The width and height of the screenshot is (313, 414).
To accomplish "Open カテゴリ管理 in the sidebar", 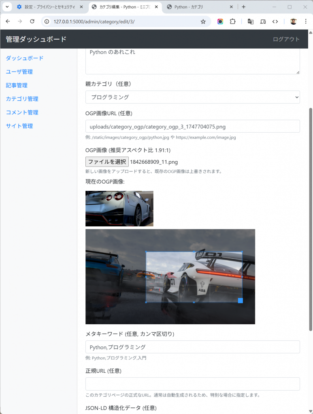I will pyautogui.click(x=22, y=99).
